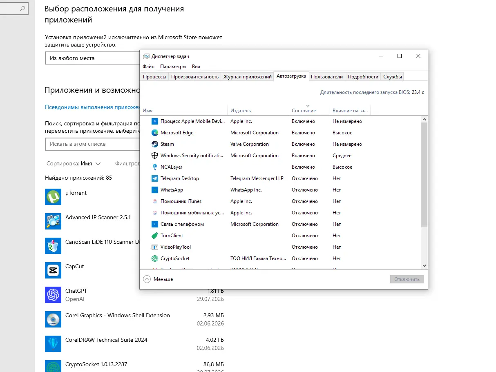Viewport: 496px width, 372px height.
Task: Click the scrollbar up arrow in Task Manager
Action: 424,119
